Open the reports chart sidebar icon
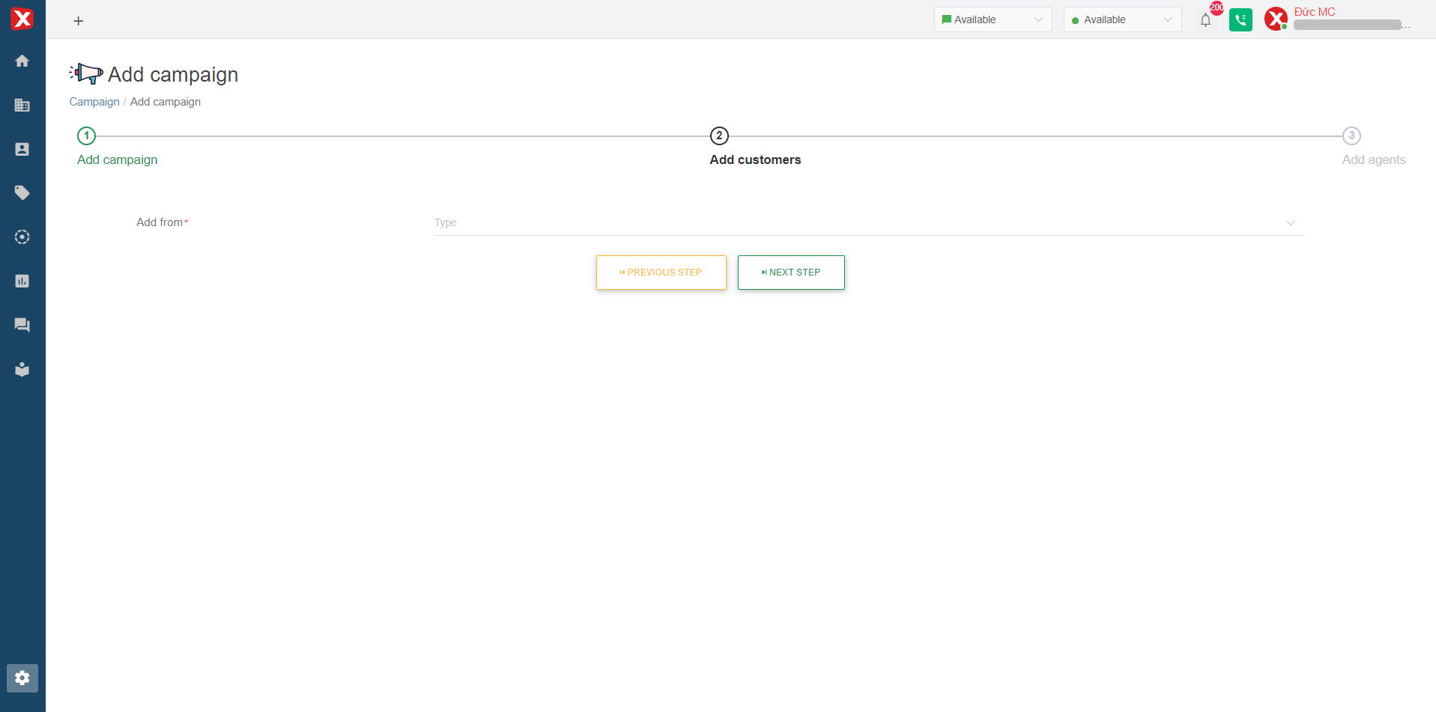 22,281
